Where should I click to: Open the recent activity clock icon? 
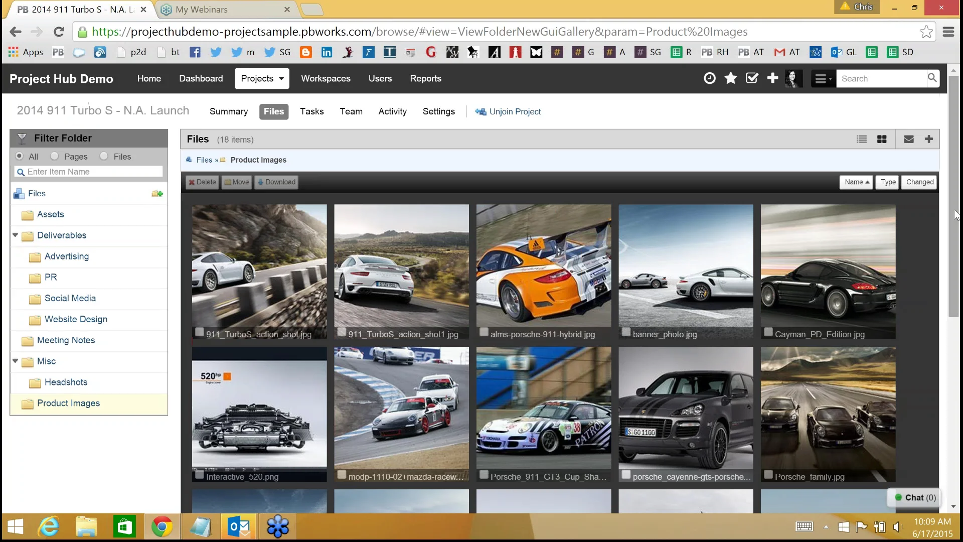click(709, 78)
